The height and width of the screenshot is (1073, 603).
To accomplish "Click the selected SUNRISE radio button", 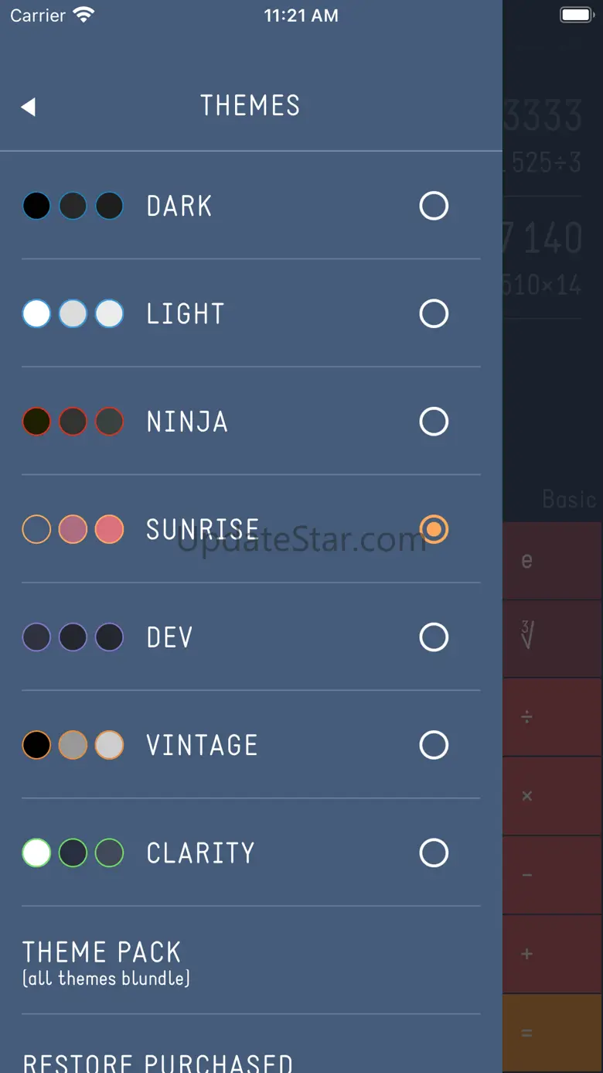I will point(434,529).
